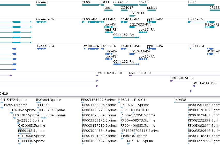Select the zf30C-PA protein feature
The height and width of the screenshot is (145, 220).
[92, 49]
